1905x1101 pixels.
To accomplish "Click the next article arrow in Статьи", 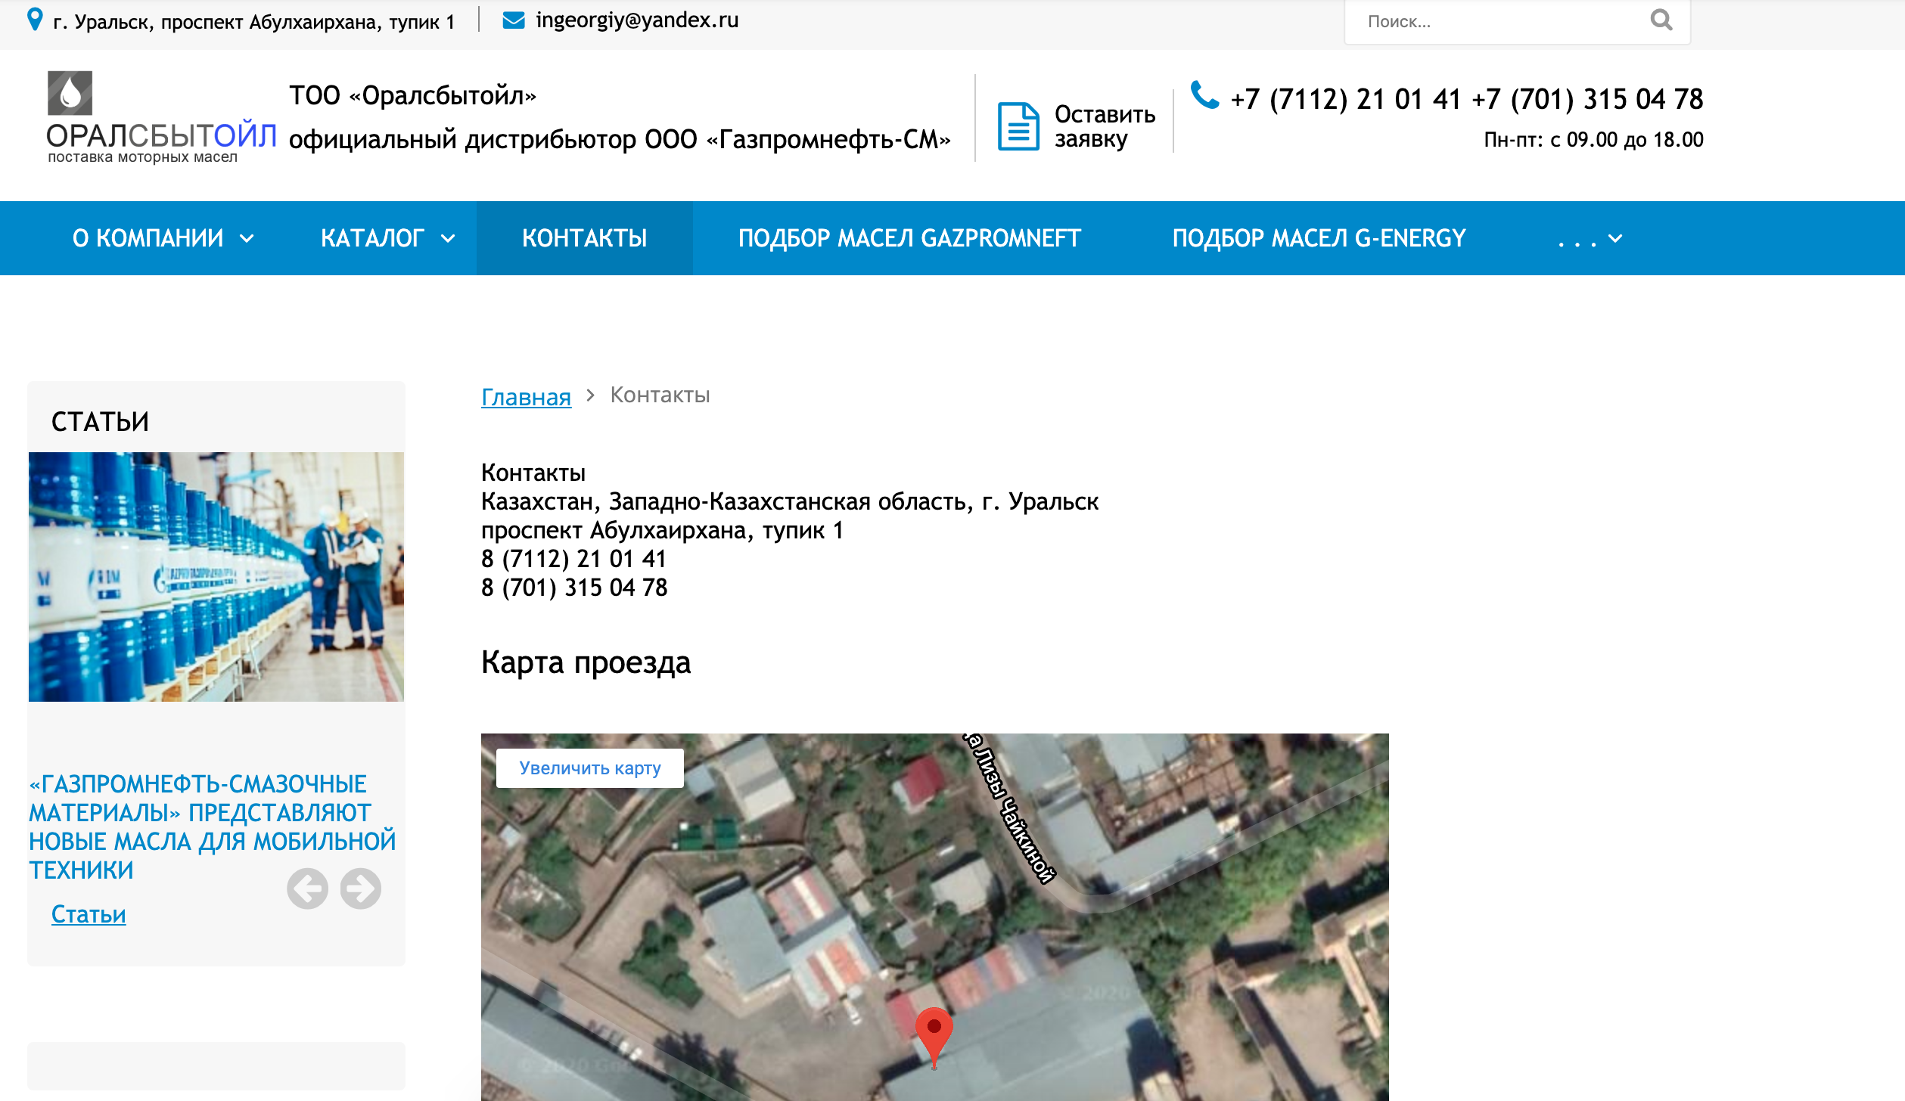I will 360,889.
